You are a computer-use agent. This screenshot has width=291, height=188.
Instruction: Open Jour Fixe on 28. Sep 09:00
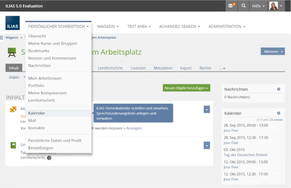231,130
